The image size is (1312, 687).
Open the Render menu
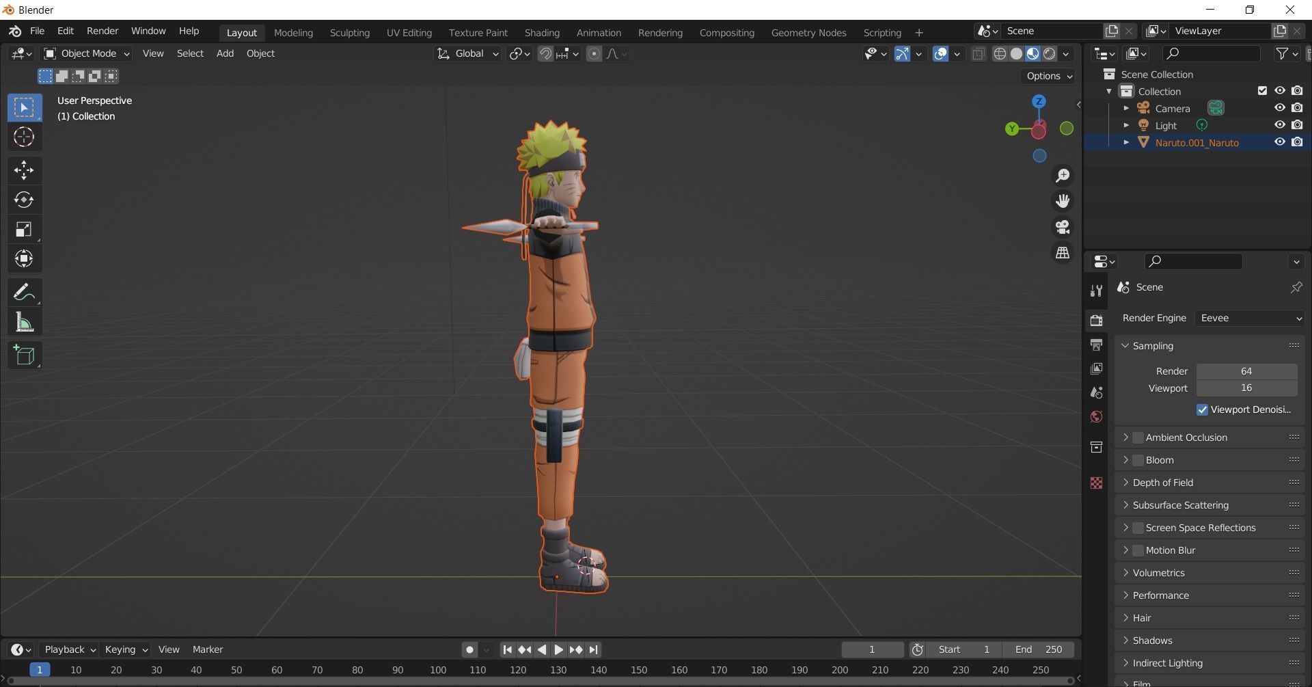pos(102,31)
